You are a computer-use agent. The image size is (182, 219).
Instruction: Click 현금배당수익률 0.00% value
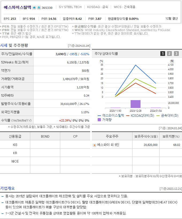(x=123, y=19)
